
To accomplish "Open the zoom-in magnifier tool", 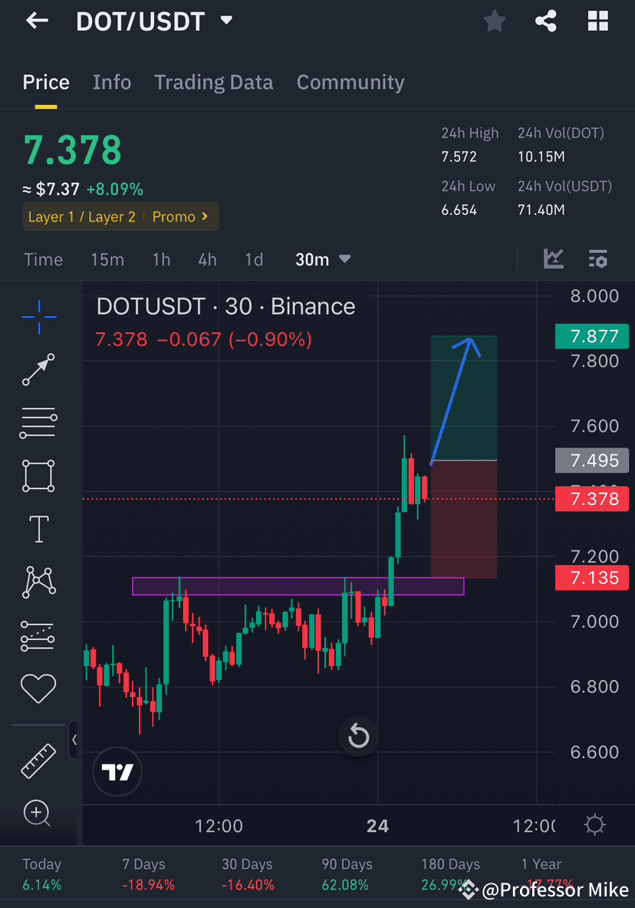I will (x=37, y=814).
